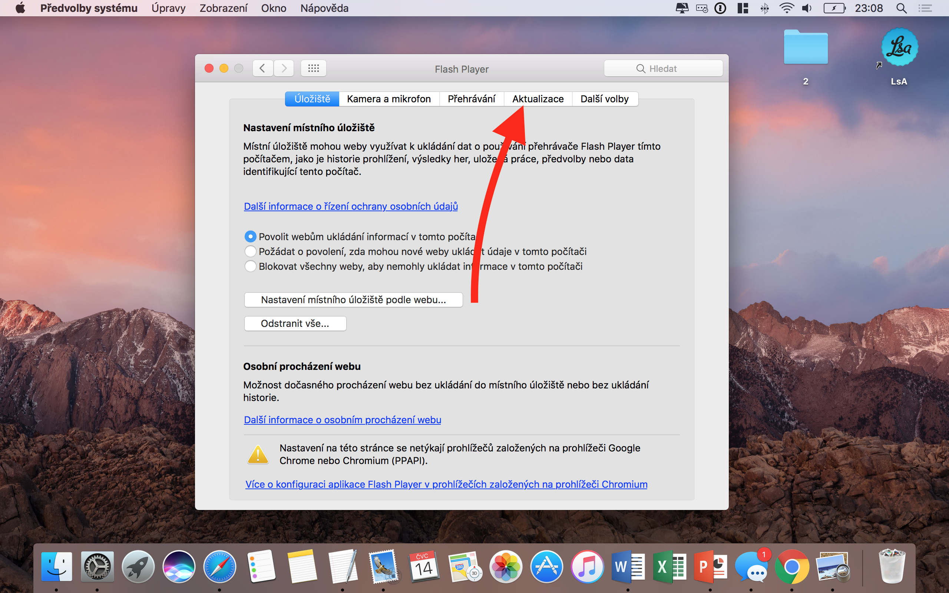Open Spotlight search magnifier in menu bar

(x=901, y=8)
